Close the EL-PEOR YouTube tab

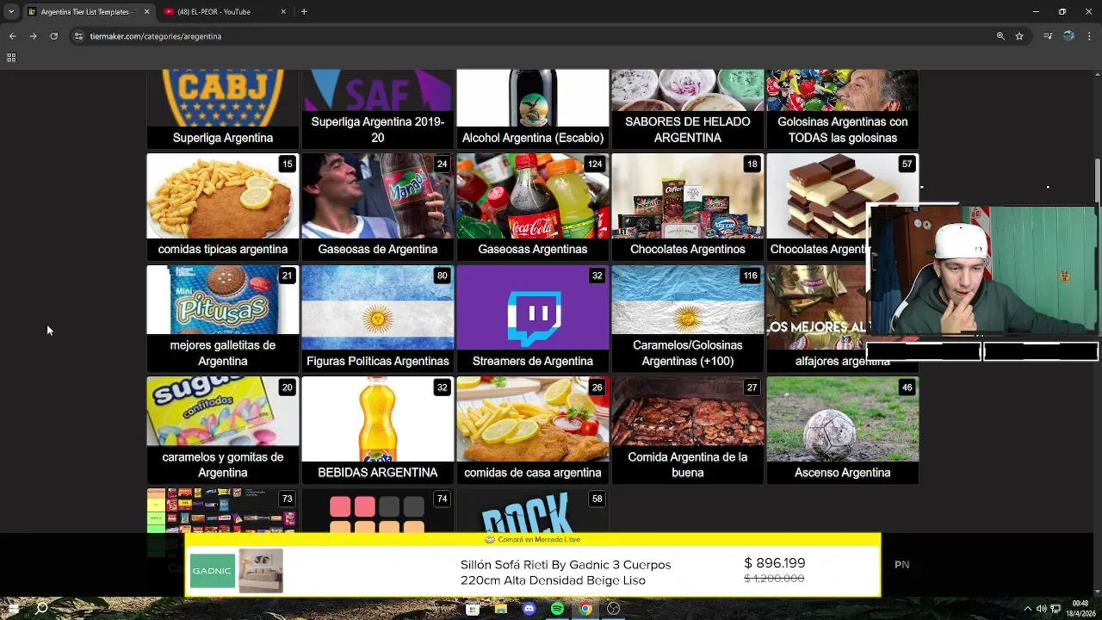(x=283, y=12)
